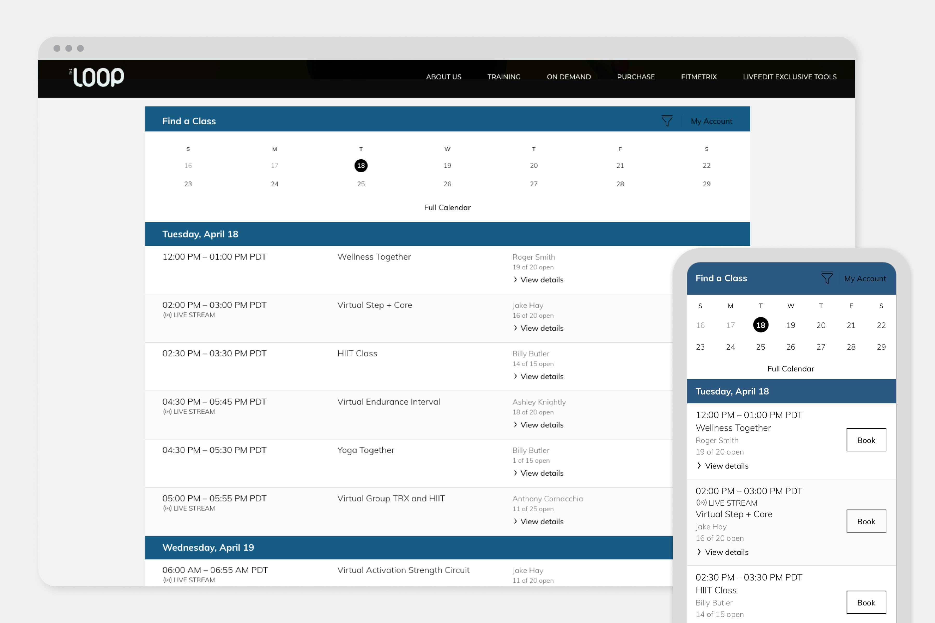Open the ABOUT US navigation item
Screen dimensions: 935x623
[444, 77]
